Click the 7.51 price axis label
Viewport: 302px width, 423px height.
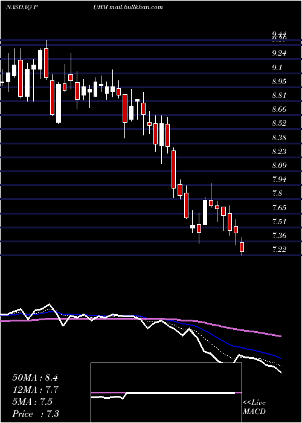tap(279, 222)
